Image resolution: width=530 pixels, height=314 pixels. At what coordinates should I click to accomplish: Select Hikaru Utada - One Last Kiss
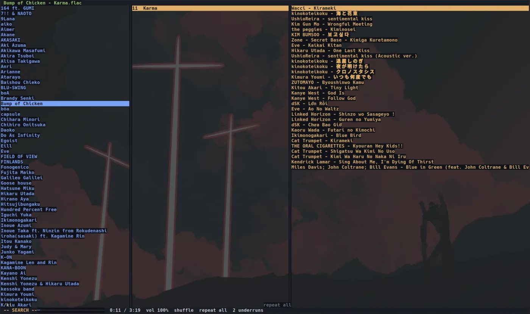330,50
